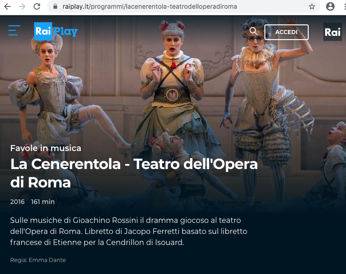Click the RaiPlay logo
This screenshot has width=346, height=274.
[56, 31]
